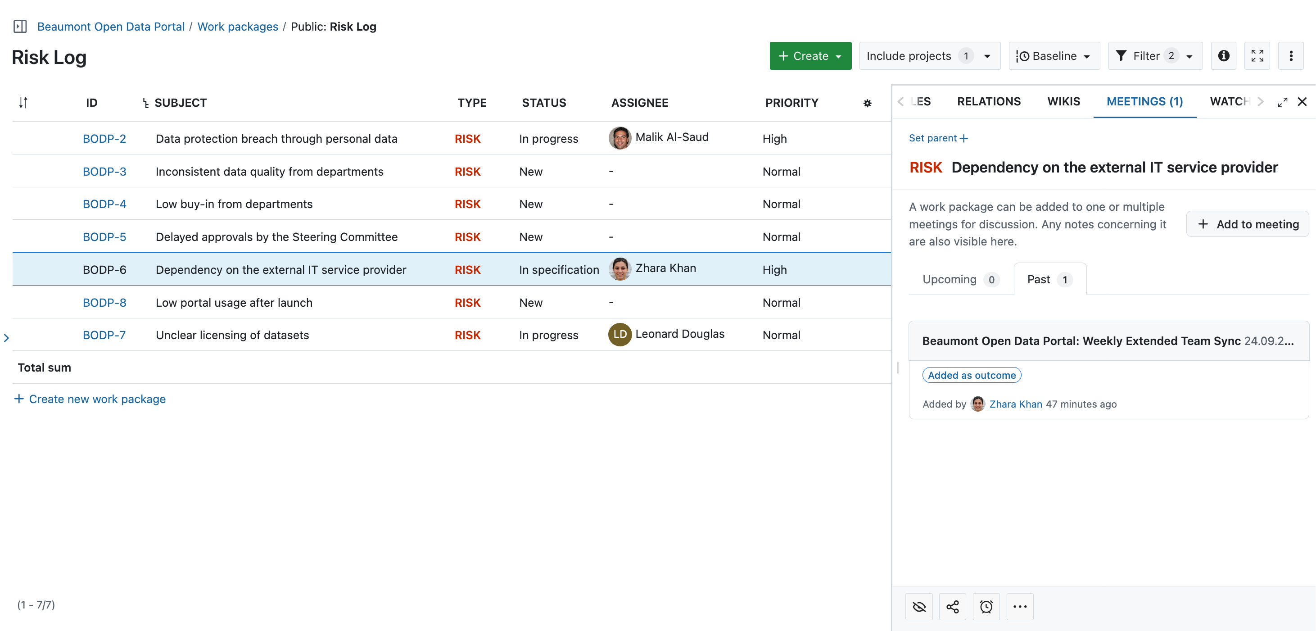Toggle the sidebar menu icon

pos(20,26)
